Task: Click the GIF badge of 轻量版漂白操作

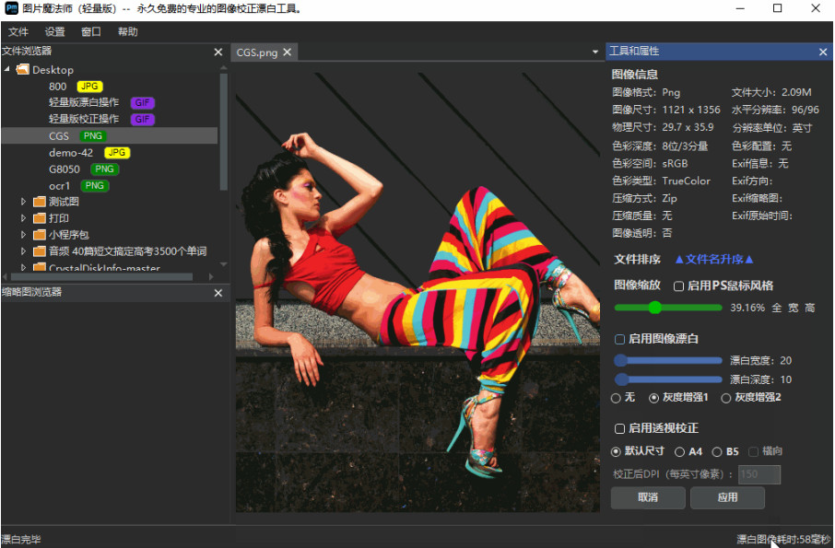Action: [x=142, y=102]
